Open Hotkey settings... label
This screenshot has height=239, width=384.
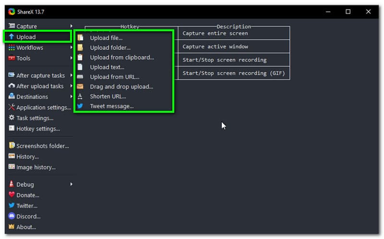38,129
